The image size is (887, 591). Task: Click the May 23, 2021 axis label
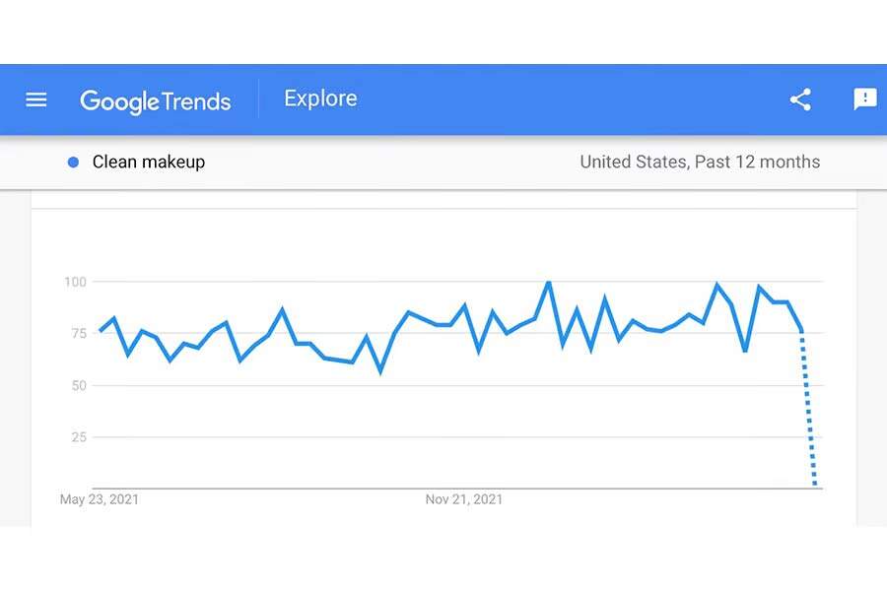coord(100,499)
